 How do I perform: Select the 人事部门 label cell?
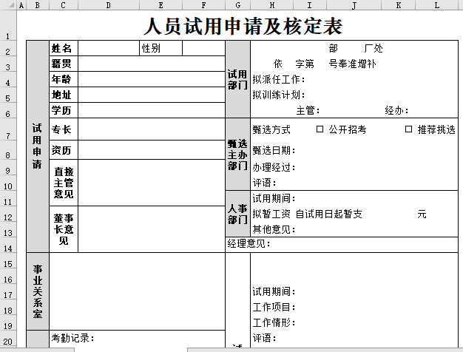237,214
